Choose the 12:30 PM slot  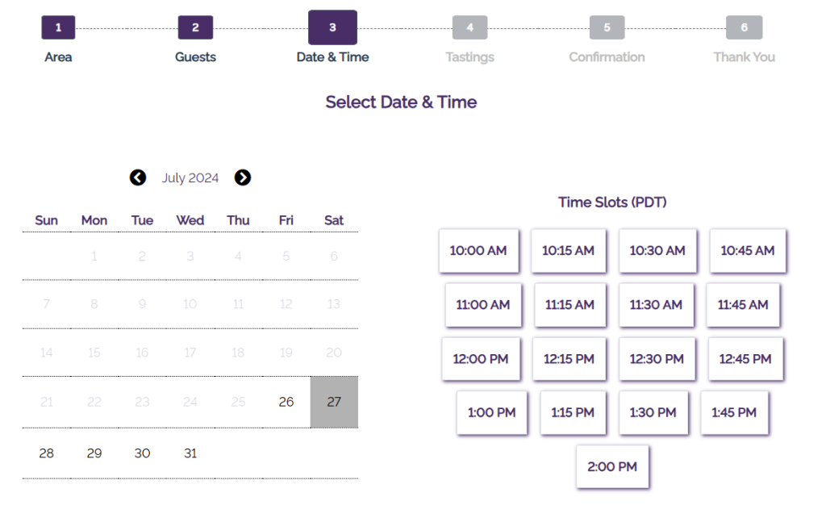(657, 359)
